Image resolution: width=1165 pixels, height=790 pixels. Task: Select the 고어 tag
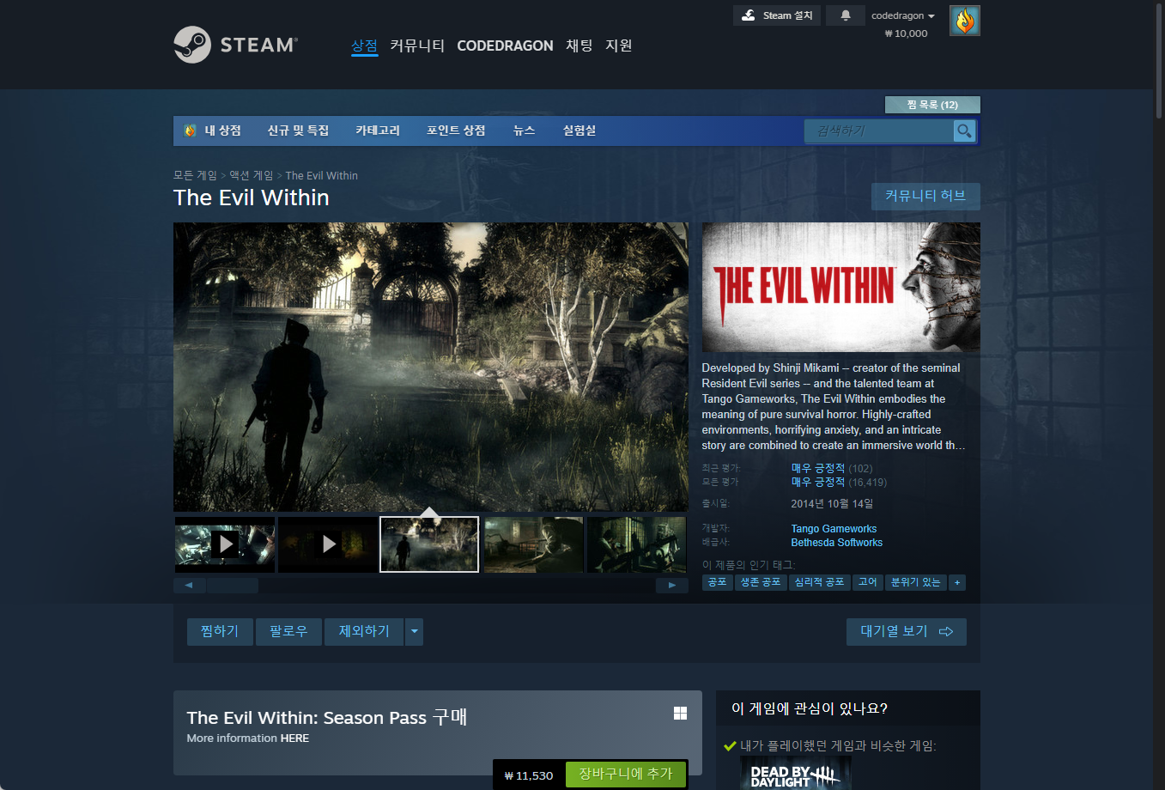[x=868, y=582]
